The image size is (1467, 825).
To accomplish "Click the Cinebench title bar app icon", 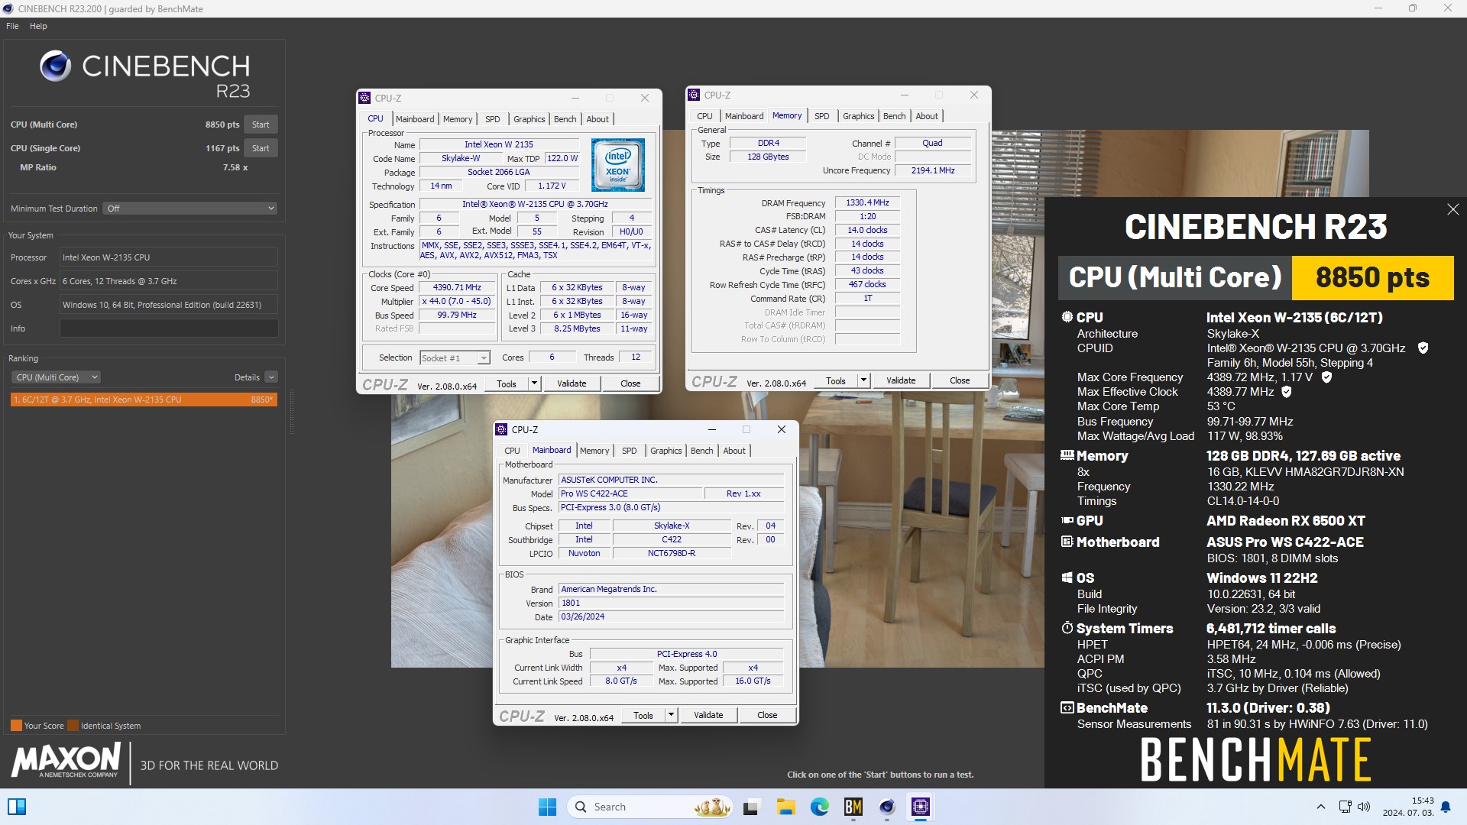I will [8, 8].
